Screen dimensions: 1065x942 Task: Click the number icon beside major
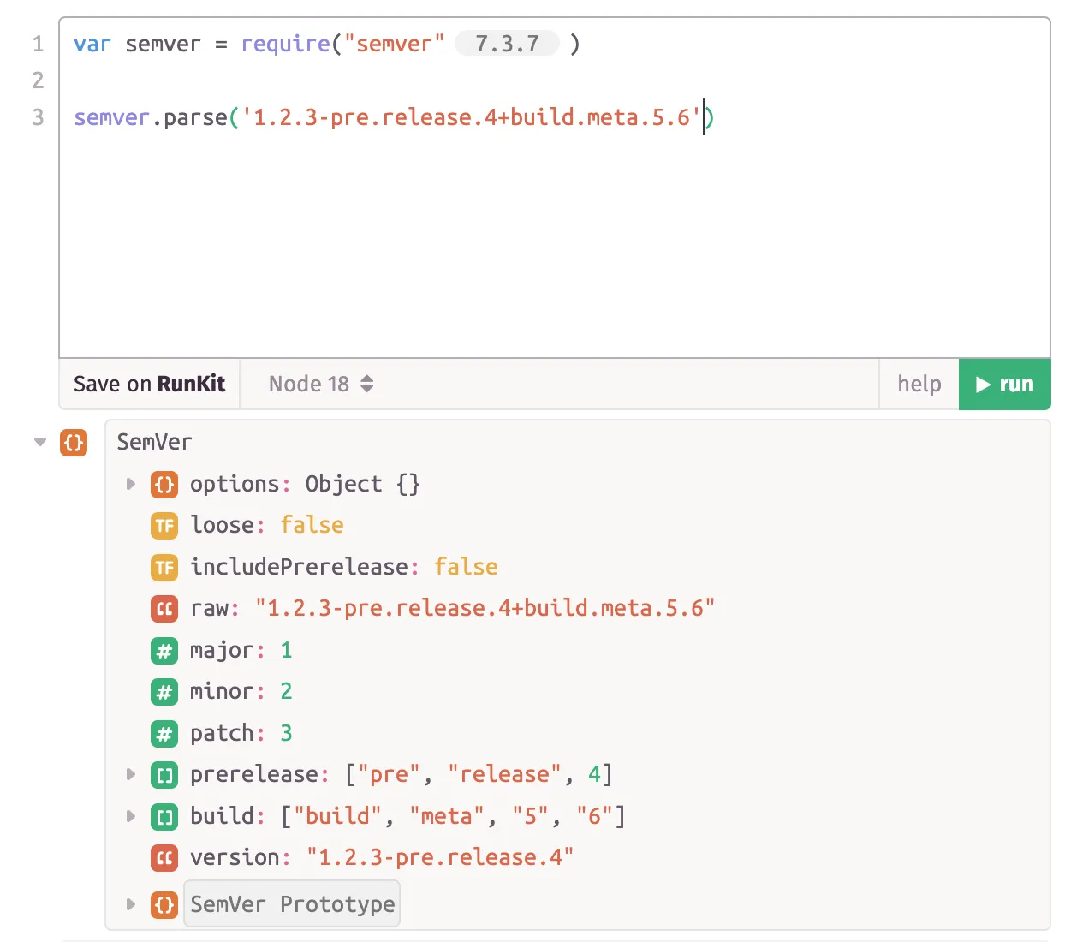[x=164, y=650]
